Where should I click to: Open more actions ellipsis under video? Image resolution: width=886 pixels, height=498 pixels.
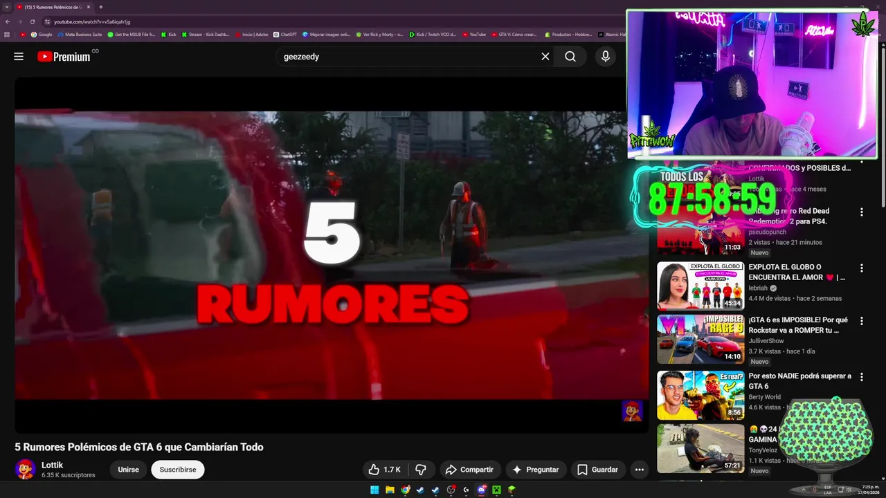coord(640,470)
